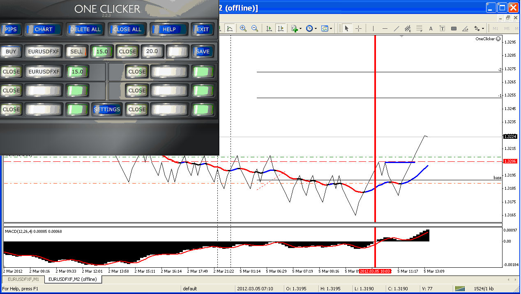521x294 pixels.
Task: Pick the Draw Vertical Line tool
Action: [373, 28]
